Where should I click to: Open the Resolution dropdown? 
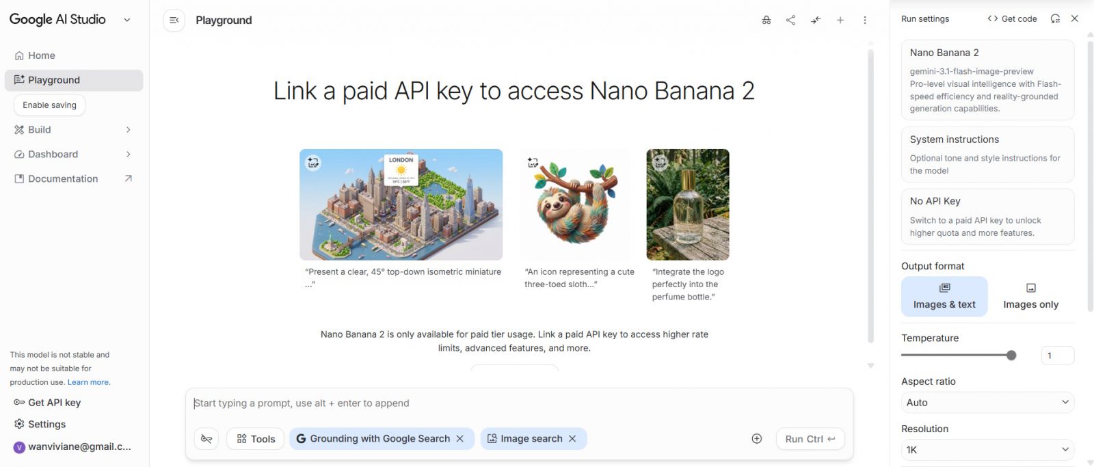coord(987,450)
